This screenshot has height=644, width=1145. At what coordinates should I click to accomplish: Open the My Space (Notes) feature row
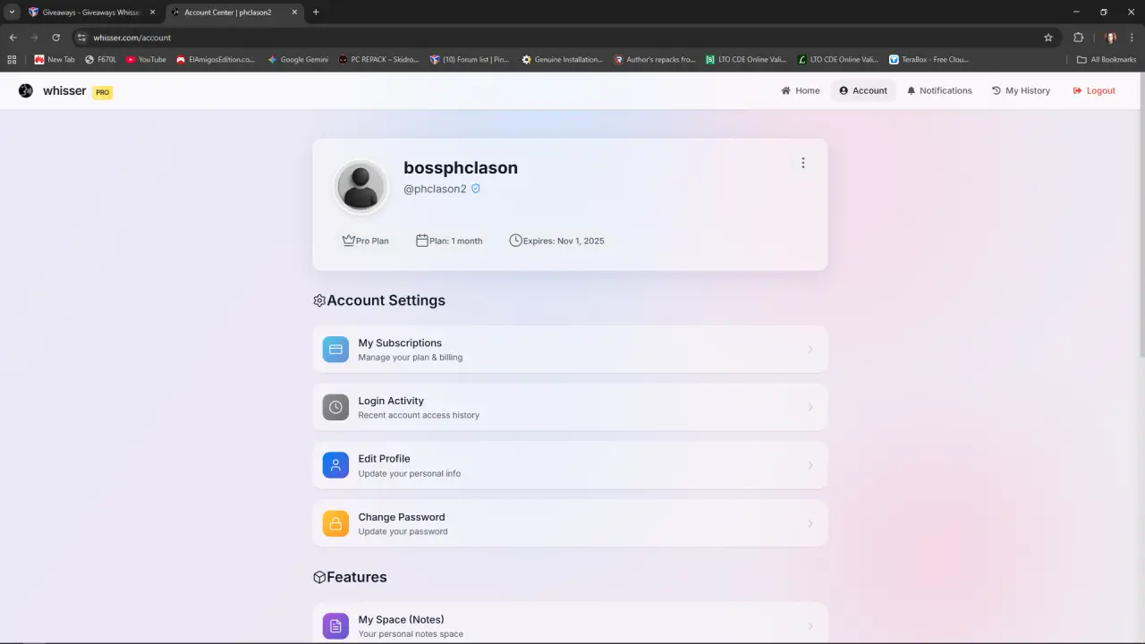click(570, 623)
